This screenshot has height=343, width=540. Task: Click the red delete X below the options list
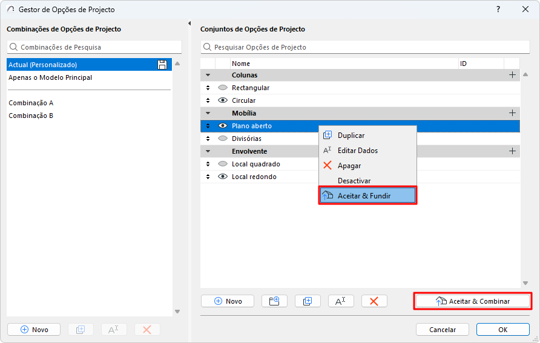pos(374,301)
